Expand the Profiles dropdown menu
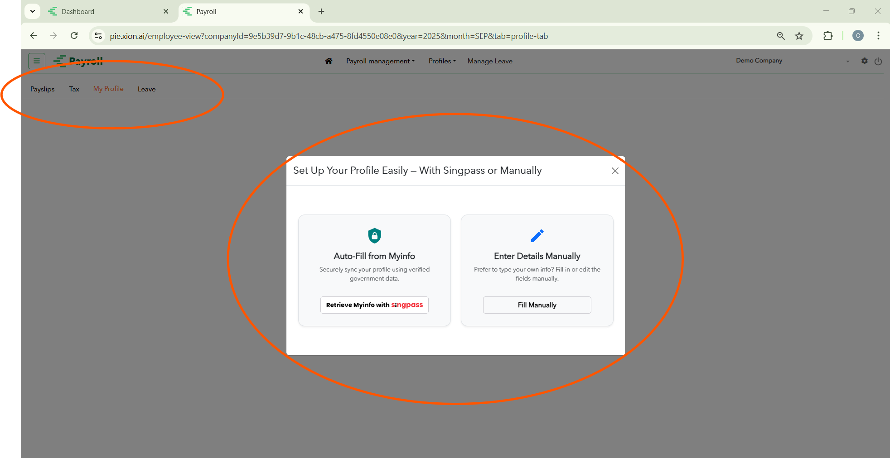 pos(442,61)
